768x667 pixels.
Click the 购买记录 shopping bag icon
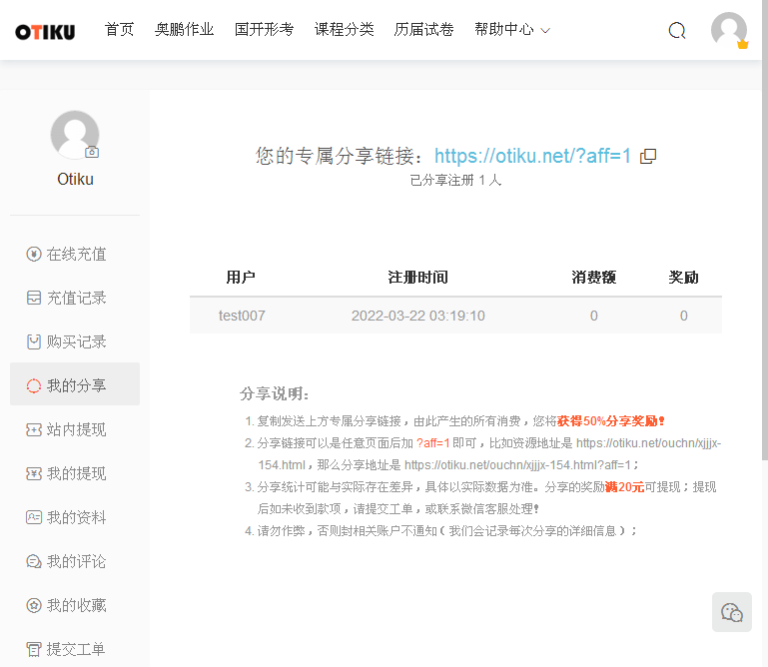[33, 341]
